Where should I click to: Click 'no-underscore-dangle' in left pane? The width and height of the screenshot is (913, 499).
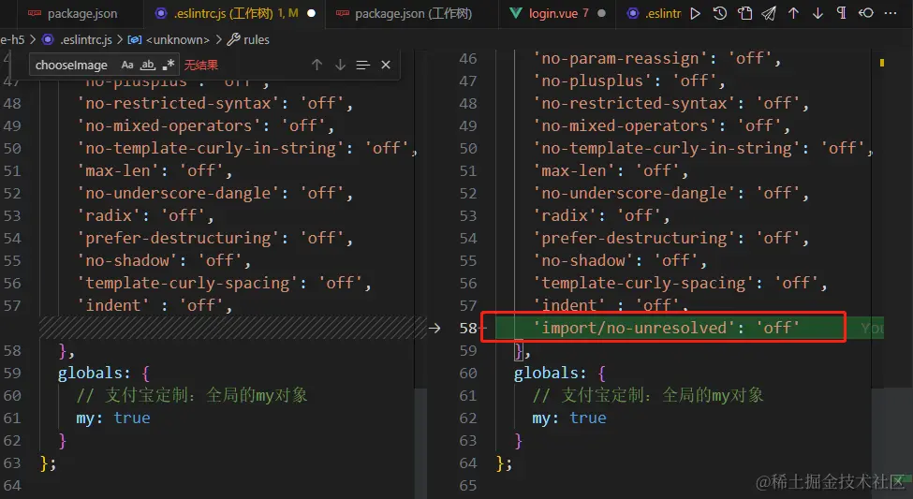[x=178, y=193]
